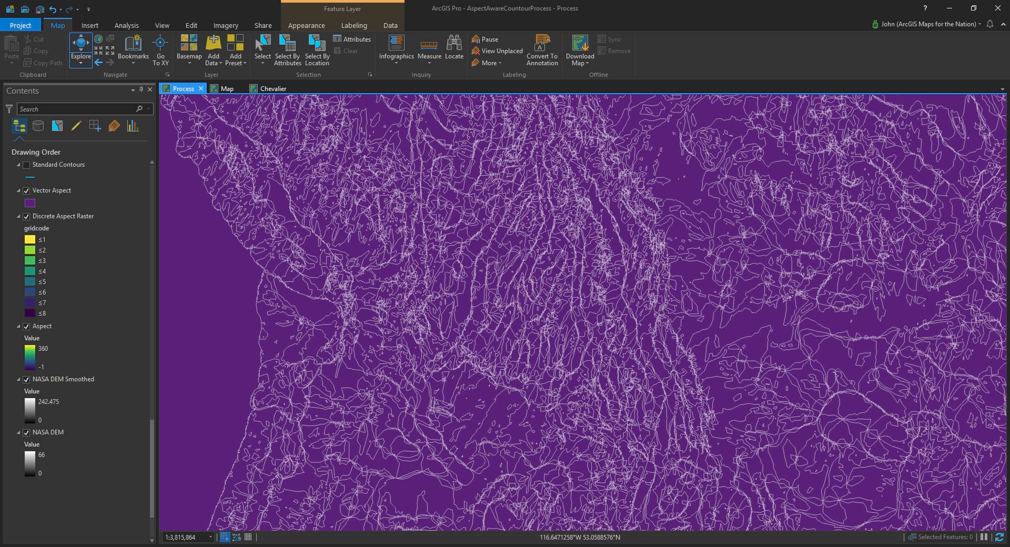Open the Appearance contextual tab

point(306,25)
